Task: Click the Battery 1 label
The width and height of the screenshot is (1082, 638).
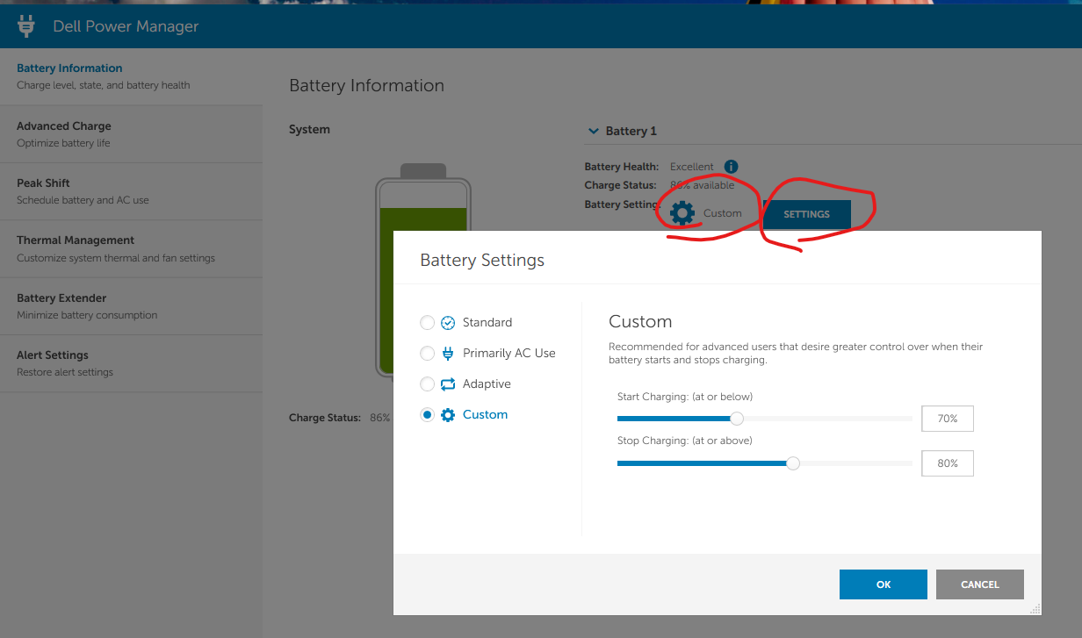Action: 631,131
